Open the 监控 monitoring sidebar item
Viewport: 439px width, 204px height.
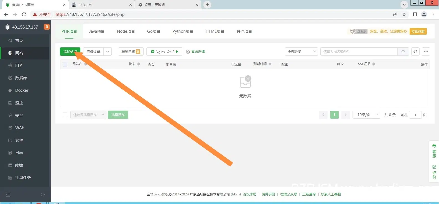point(24,103)
